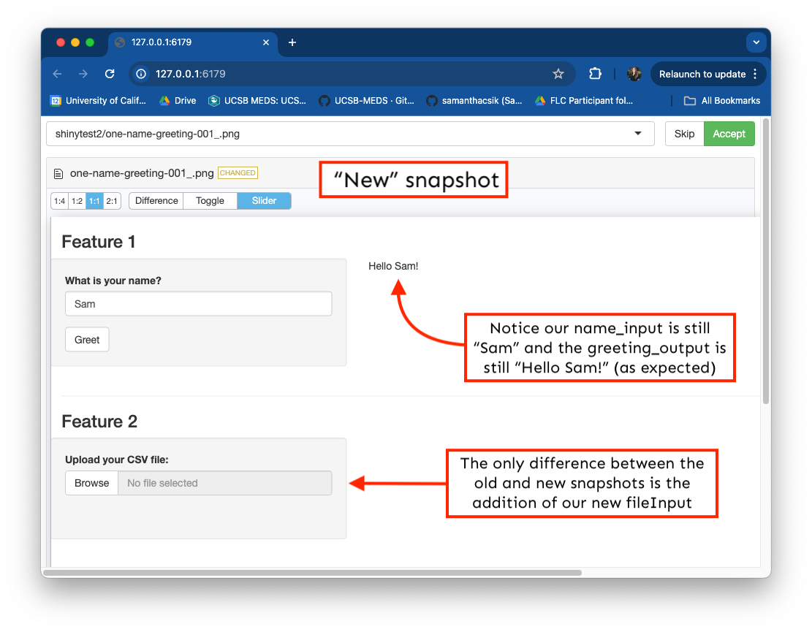
Task: Reload the page with the refresh icon
Action: point(110,74)
